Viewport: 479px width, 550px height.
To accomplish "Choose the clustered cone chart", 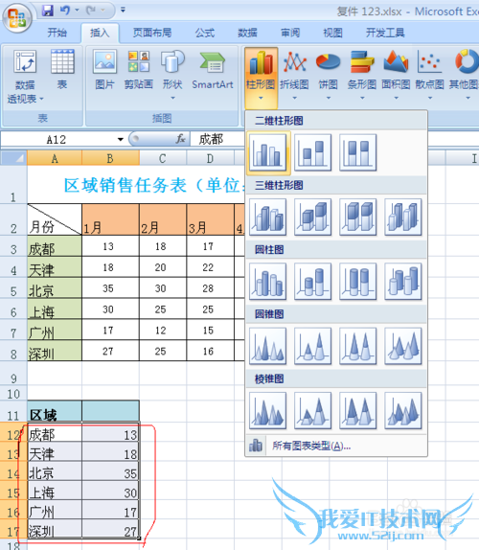I will click(268, 346).
